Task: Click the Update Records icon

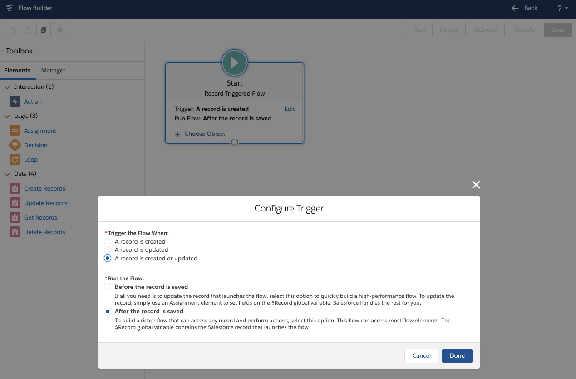Action: click(15, 203)
